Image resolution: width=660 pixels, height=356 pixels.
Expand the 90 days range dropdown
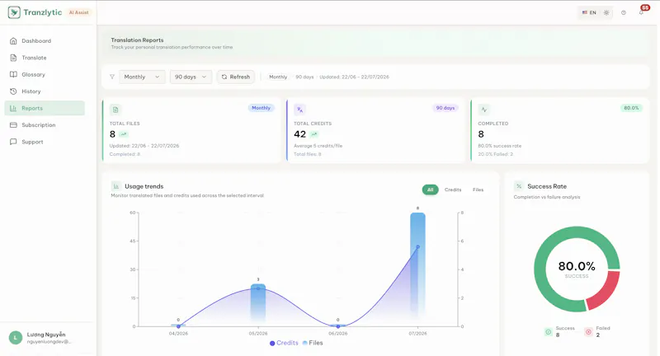pyautogui.click(x=191, y=77)
